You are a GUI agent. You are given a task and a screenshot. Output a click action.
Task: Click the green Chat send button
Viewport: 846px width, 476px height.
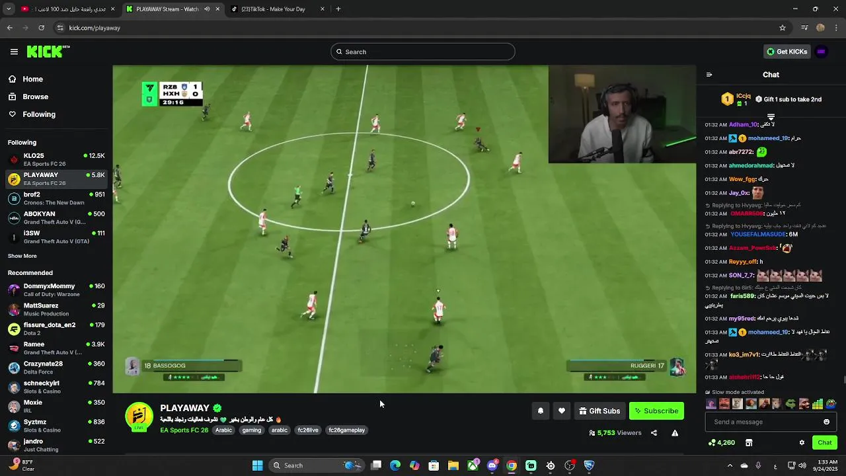pyautogui.click(x=825, y=442)
